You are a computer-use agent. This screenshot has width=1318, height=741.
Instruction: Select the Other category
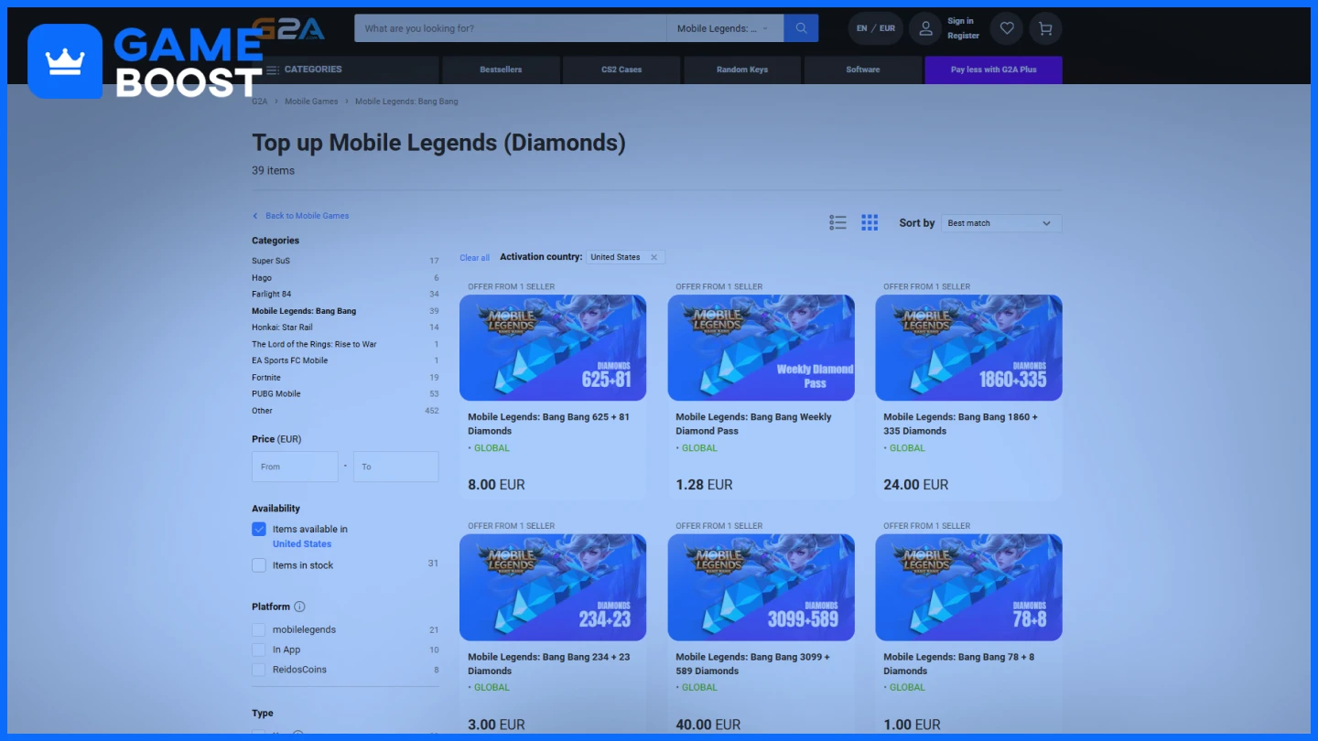coord(262,411)
